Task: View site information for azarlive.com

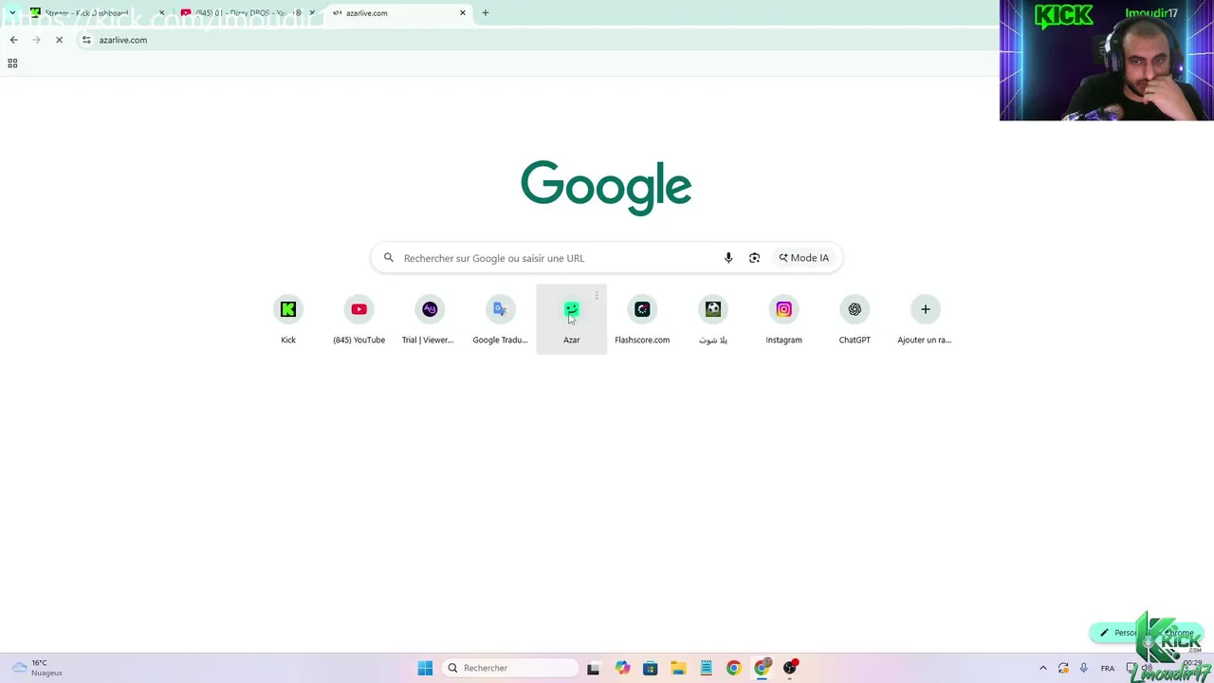Action: click(x=86, y=40)
